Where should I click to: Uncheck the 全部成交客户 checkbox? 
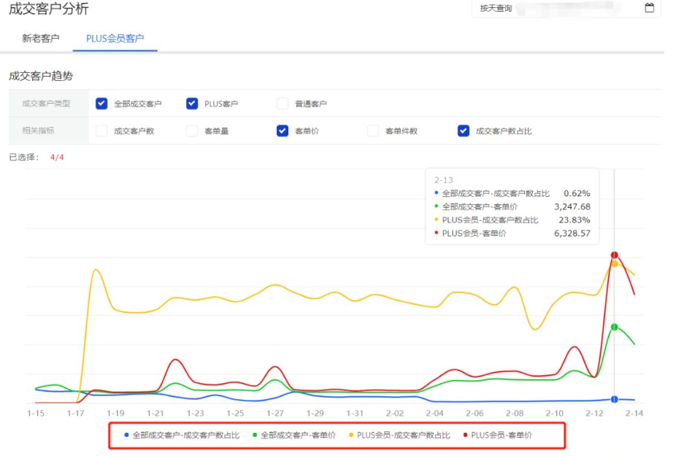(x=101, y=104)
